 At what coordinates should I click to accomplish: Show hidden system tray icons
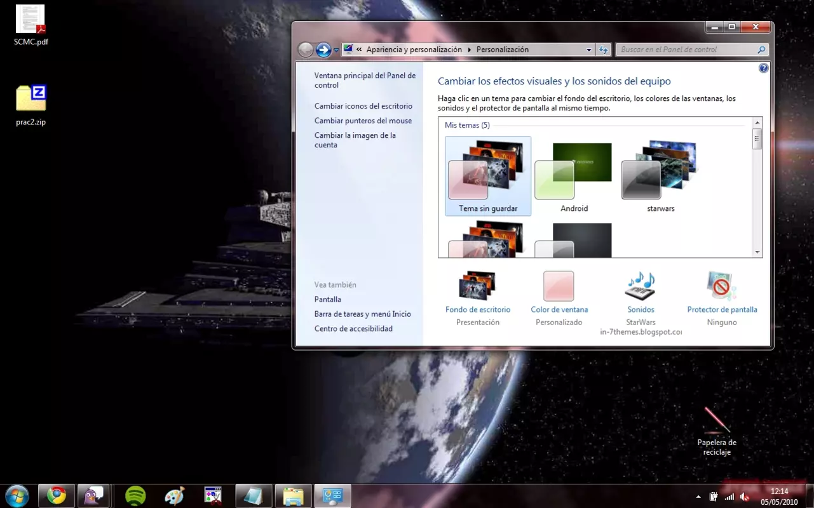698,497
